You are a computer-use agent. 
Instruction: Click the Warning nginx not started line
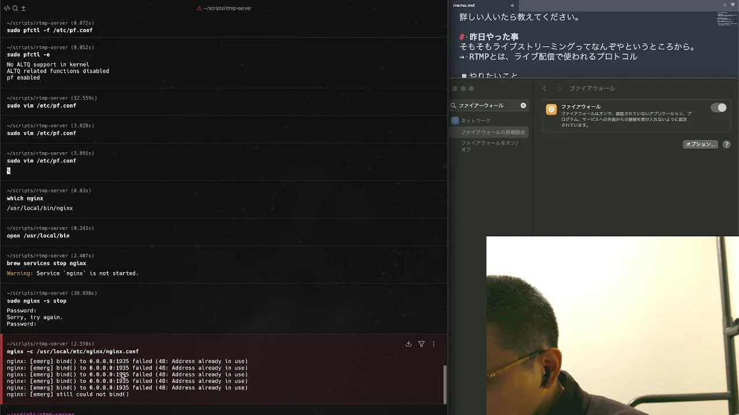[x=73, y=273]
